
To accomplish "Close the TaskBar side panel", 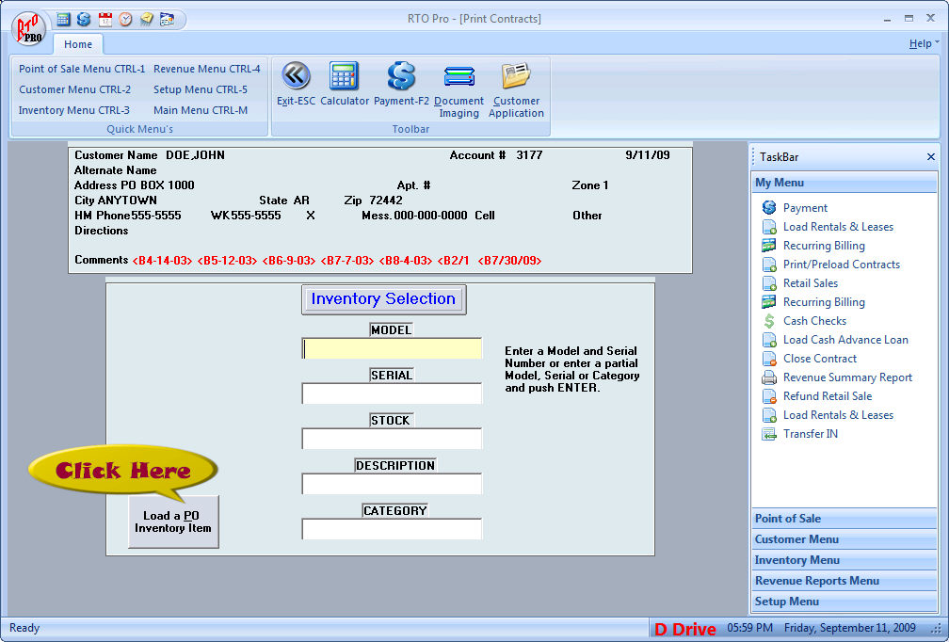I will pos(930,157).
